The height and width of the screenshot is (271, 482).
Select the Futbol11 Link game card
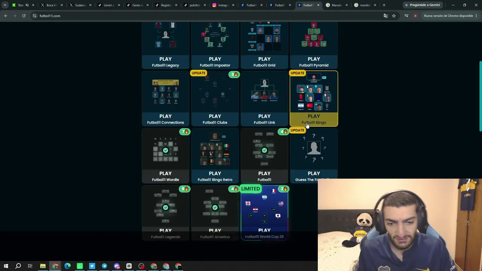point(264,99)
